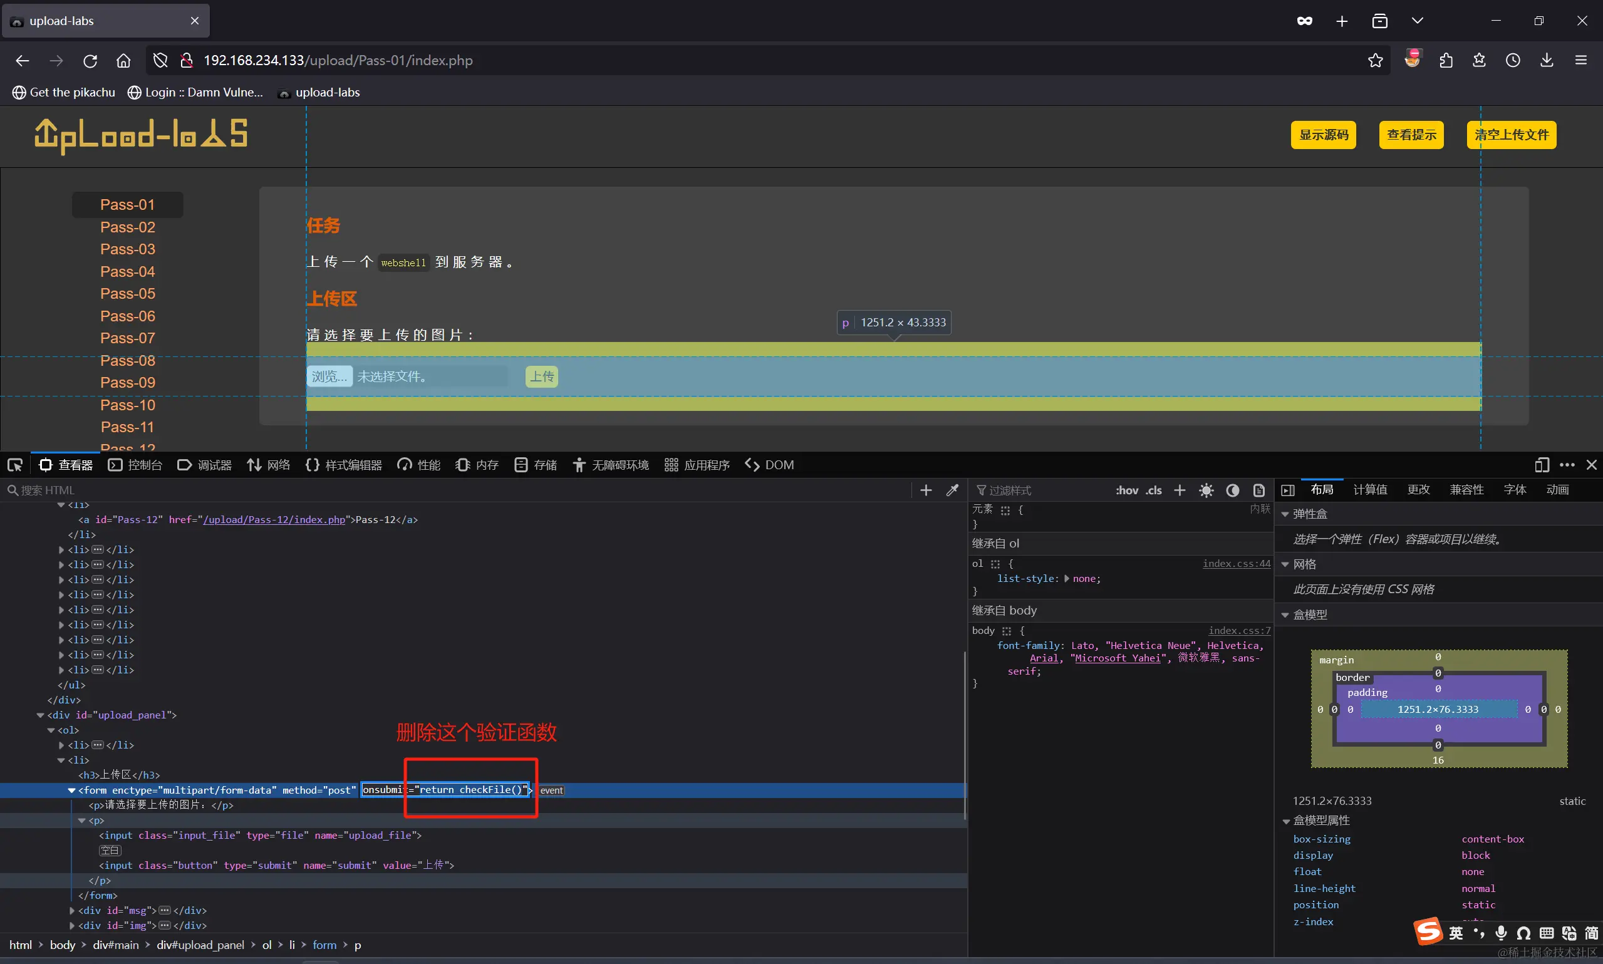1603x964 pixels.
Task: Open the extensions puzzle icon
Action: tap(1446, 60)
